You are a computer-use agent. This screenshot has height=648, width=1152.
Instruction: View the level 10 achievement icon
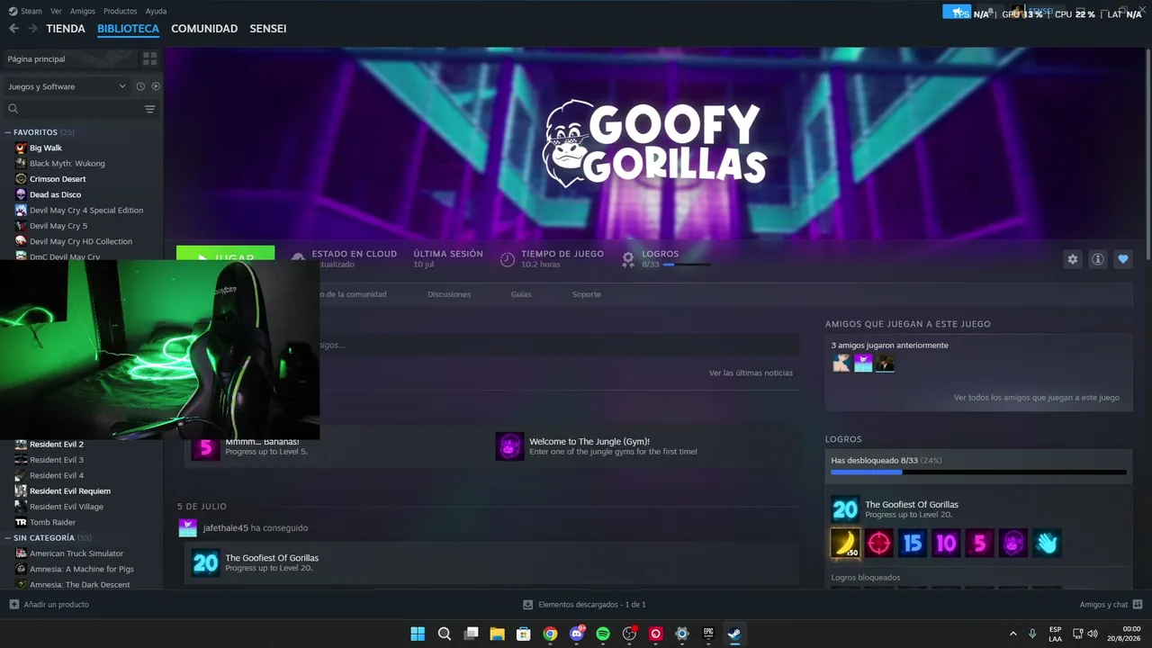946,543
